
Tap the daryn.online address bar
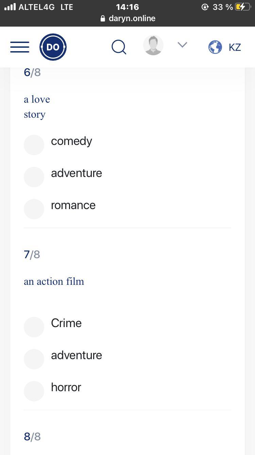(x=132, y=18)
